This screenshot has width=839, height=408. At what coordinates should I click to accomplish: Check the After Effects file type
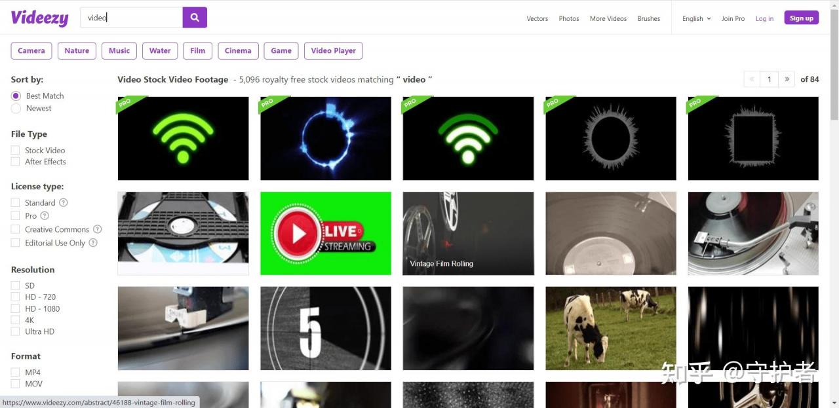pyautogui.click(x=15, y=162)
